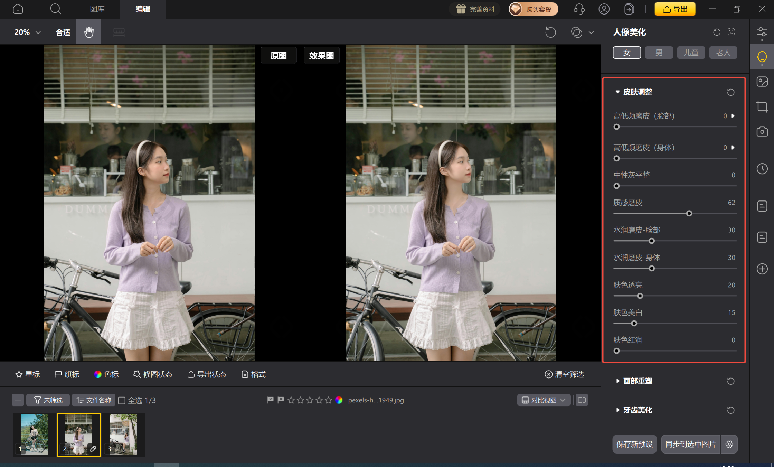
Task: Open the 色标 filter menu
Action: pos(106,374)
